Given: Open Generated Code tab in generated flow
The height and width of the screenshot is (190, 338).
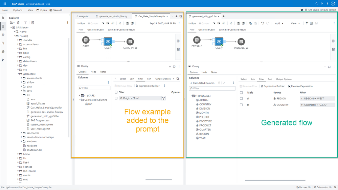Looking at the screenshot, I should tap(206, 30).
